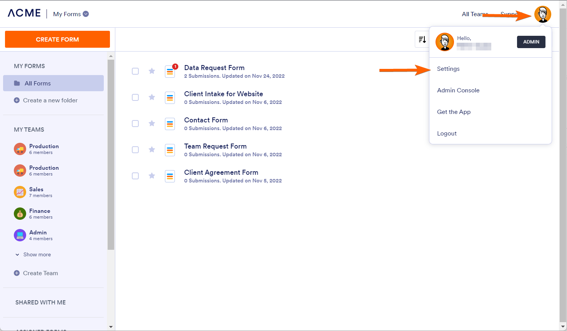Choose Logout in the account menu
This screenshot has height=331, width=567.
tap(447, 134)
